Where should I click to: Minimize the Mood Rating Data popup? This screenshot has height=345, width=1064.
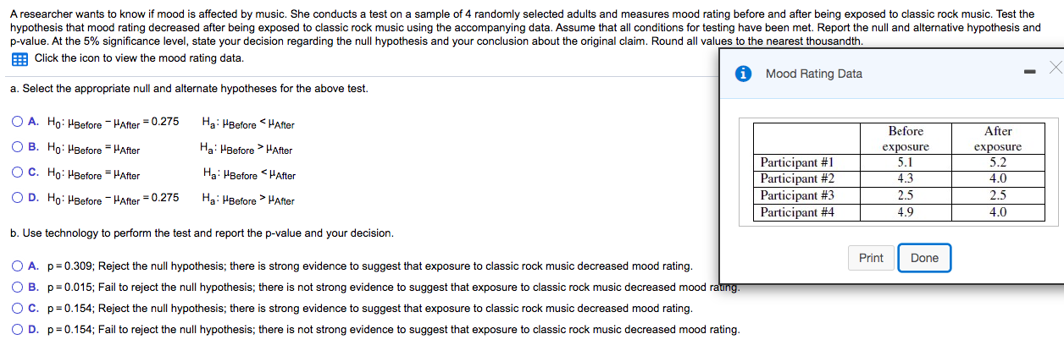1028,72
